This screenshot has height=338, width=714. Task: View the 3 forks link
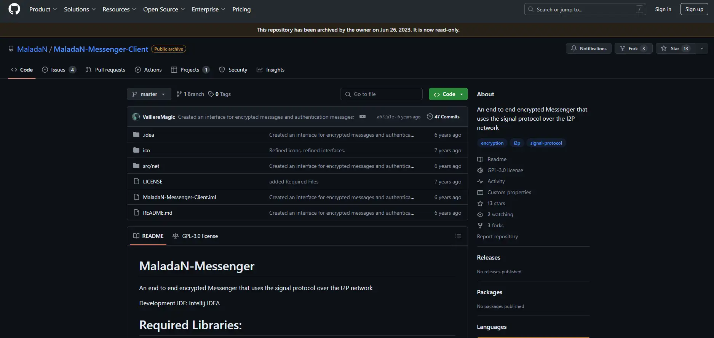coord(490,225)
